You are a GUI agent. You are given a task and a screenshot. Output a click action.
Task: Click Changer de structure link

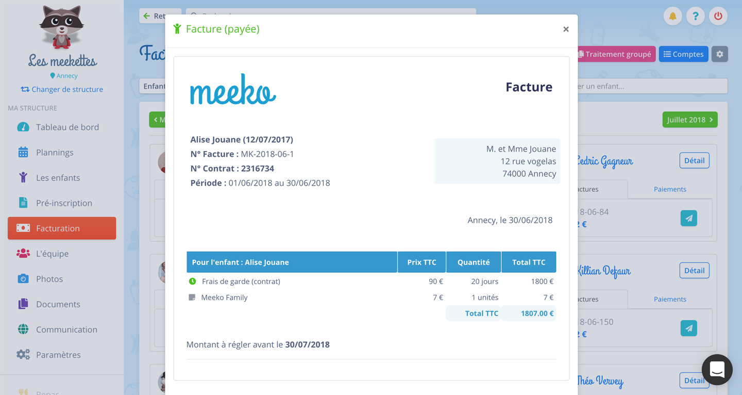pyautogui.click(x=62, y=89)
